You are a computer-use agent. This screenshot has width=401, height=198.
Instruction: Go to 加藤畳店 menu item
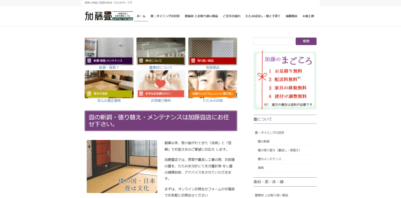291,16
